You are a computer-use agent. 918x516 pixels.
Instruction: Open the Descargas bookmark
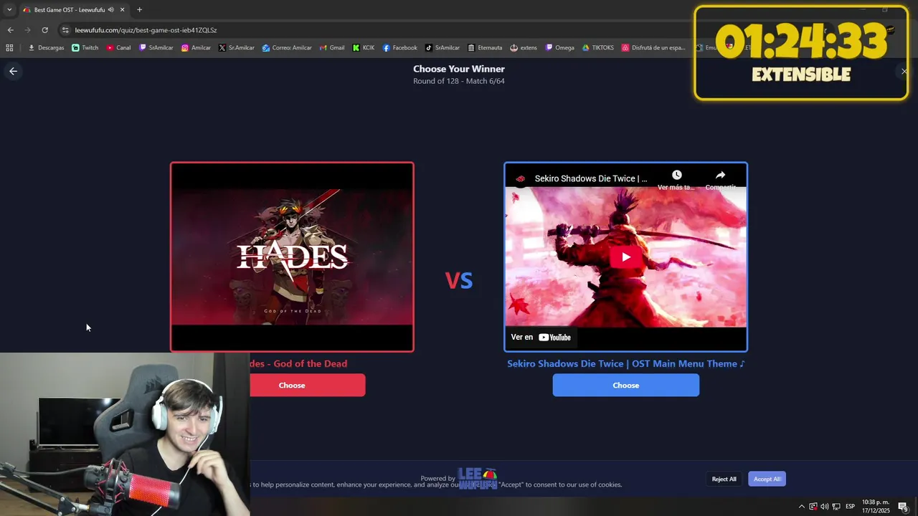46,48
